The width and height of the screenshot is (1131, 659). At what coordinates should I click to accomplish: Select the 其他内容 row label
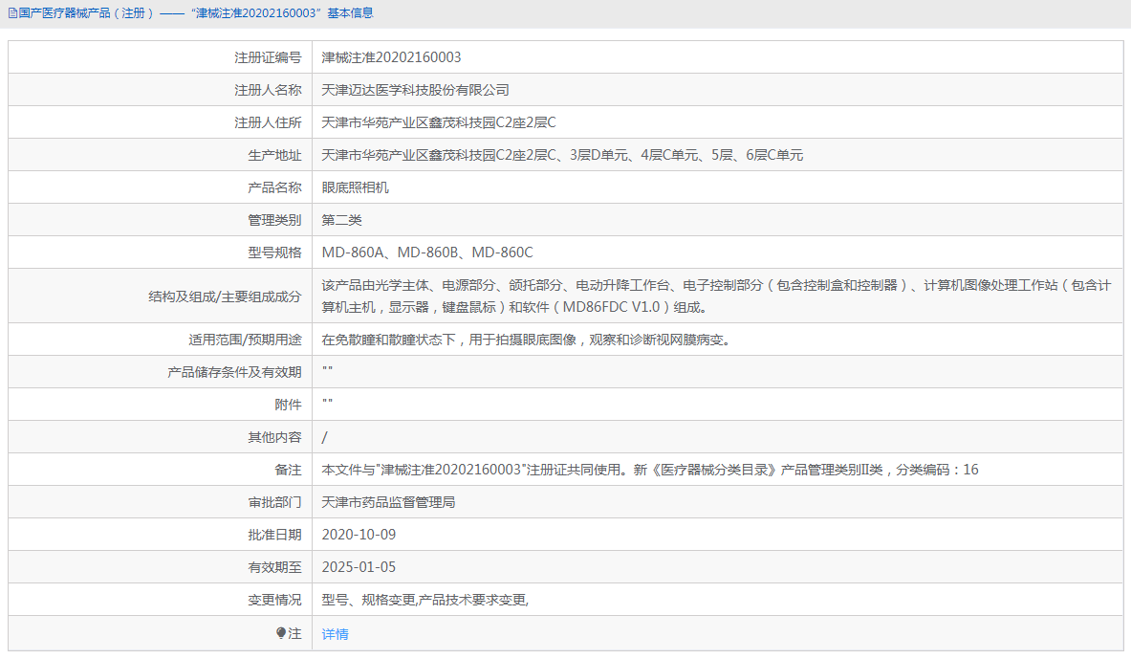point(274,437)
